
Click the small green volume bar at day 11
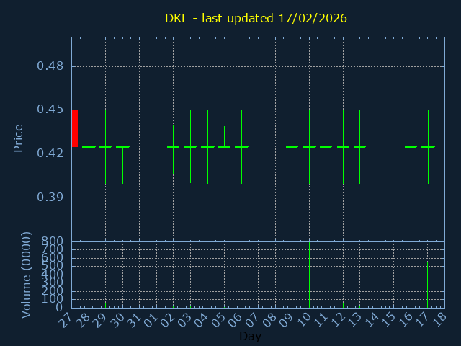click(326, 304)
